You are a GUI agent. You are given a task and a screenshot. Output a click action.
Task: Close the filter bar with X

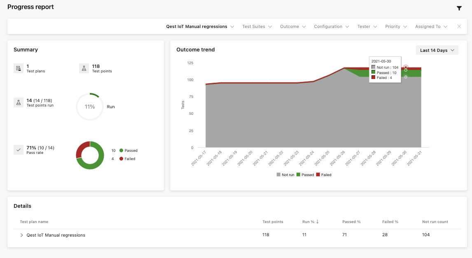pos(459,26)
